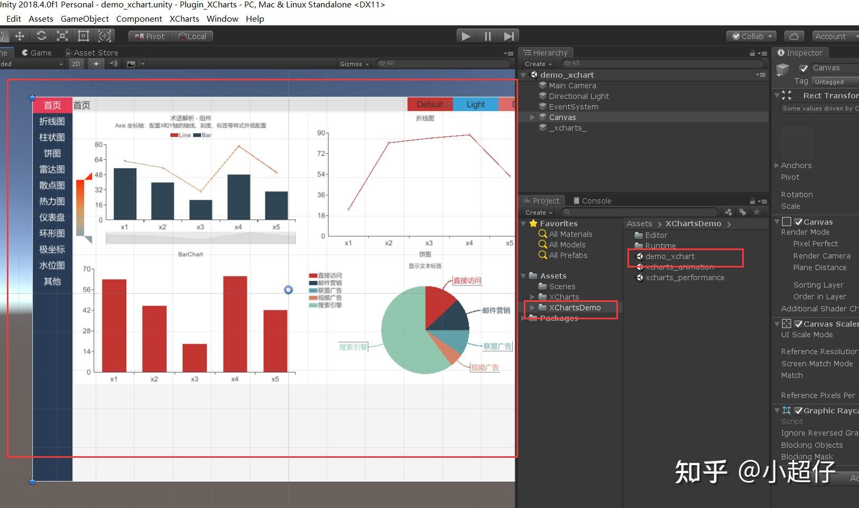Image resolution: width=859 pixels, height=508 pixels.
Task: Open the Collab dropdown
Action: pos(751,36)
